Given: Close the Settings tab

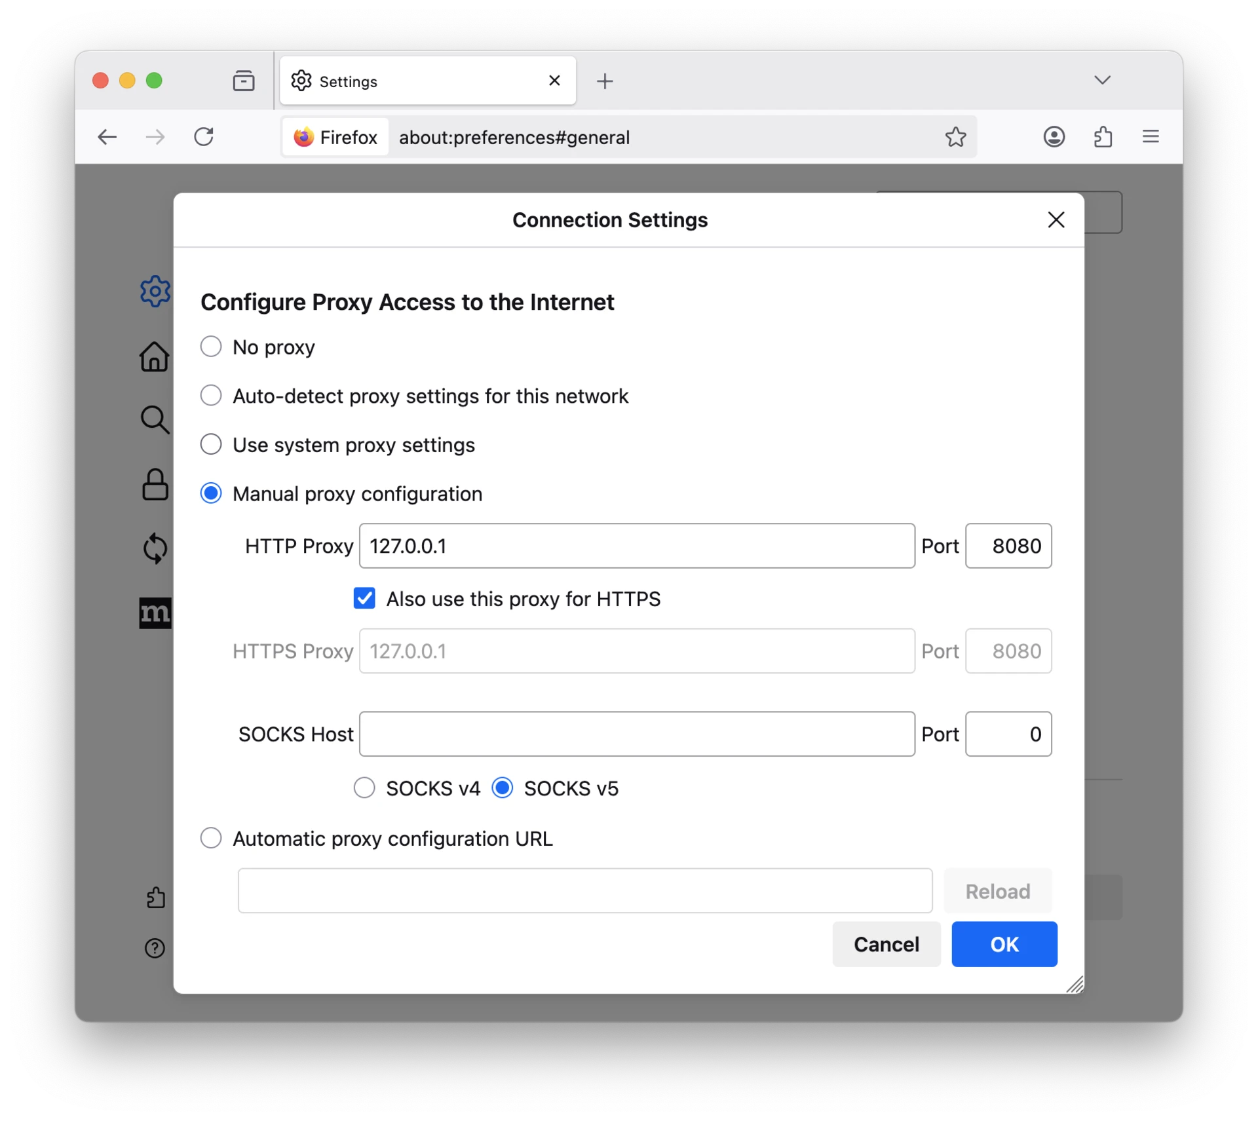Looking at the screenshot, I should tap(554, 81).
